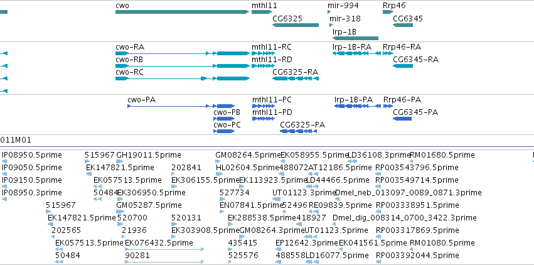Click EST label 525576
The image size is (534, 265).
[x=243, y=256]
